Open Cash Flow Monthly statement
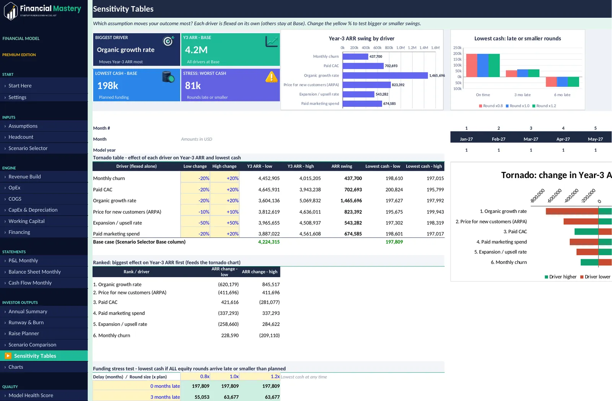 44,283
